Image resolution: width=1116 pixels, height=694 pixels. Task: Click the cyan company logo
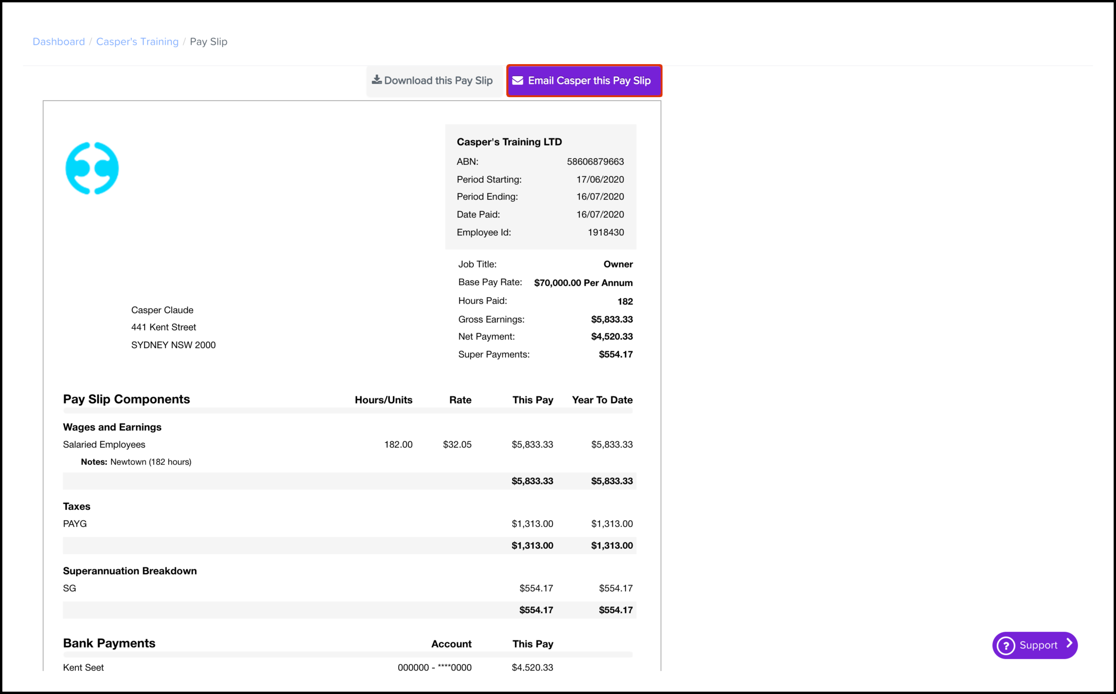(x=92, y=169)
